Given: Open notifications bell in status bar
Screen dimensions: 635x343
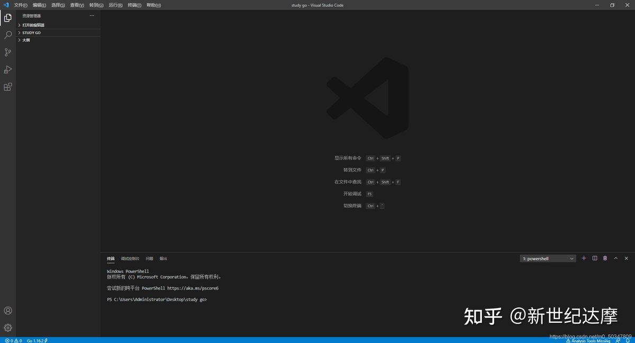Looking at the screenshot, I should click(628, 340).
